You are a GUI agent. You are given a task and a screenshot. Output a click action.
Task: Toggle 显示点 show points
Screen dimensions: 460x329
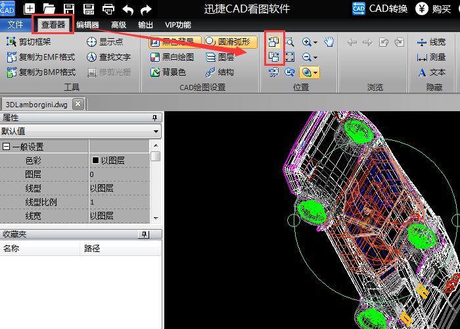(x=104, y=41)
